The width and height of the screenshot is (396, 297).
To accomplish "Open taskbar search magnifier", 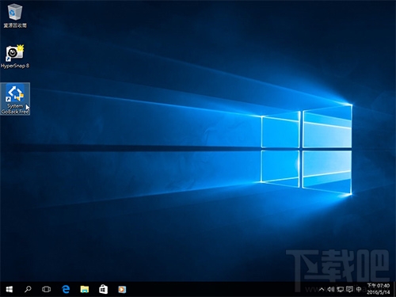I will [x=28, y=290].
